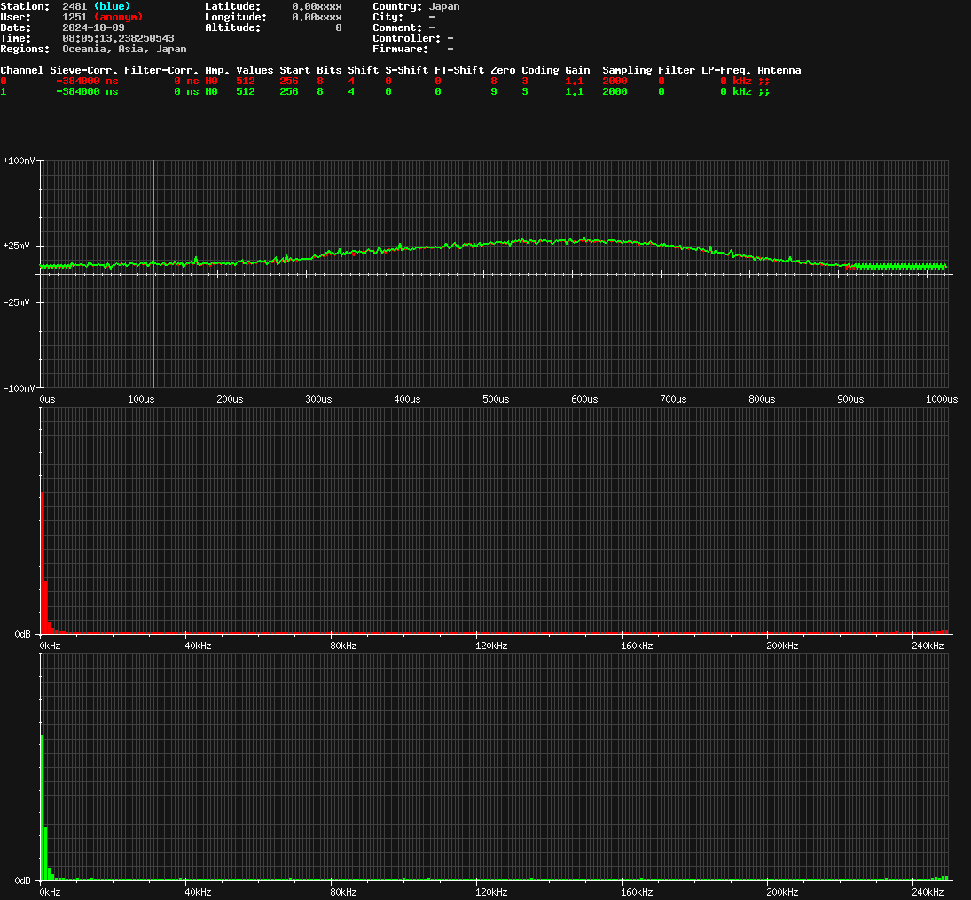The height and width of the screenshot is (900, 971).
Task: Click the Altitude value 0
Action: [x=338, y=27]
